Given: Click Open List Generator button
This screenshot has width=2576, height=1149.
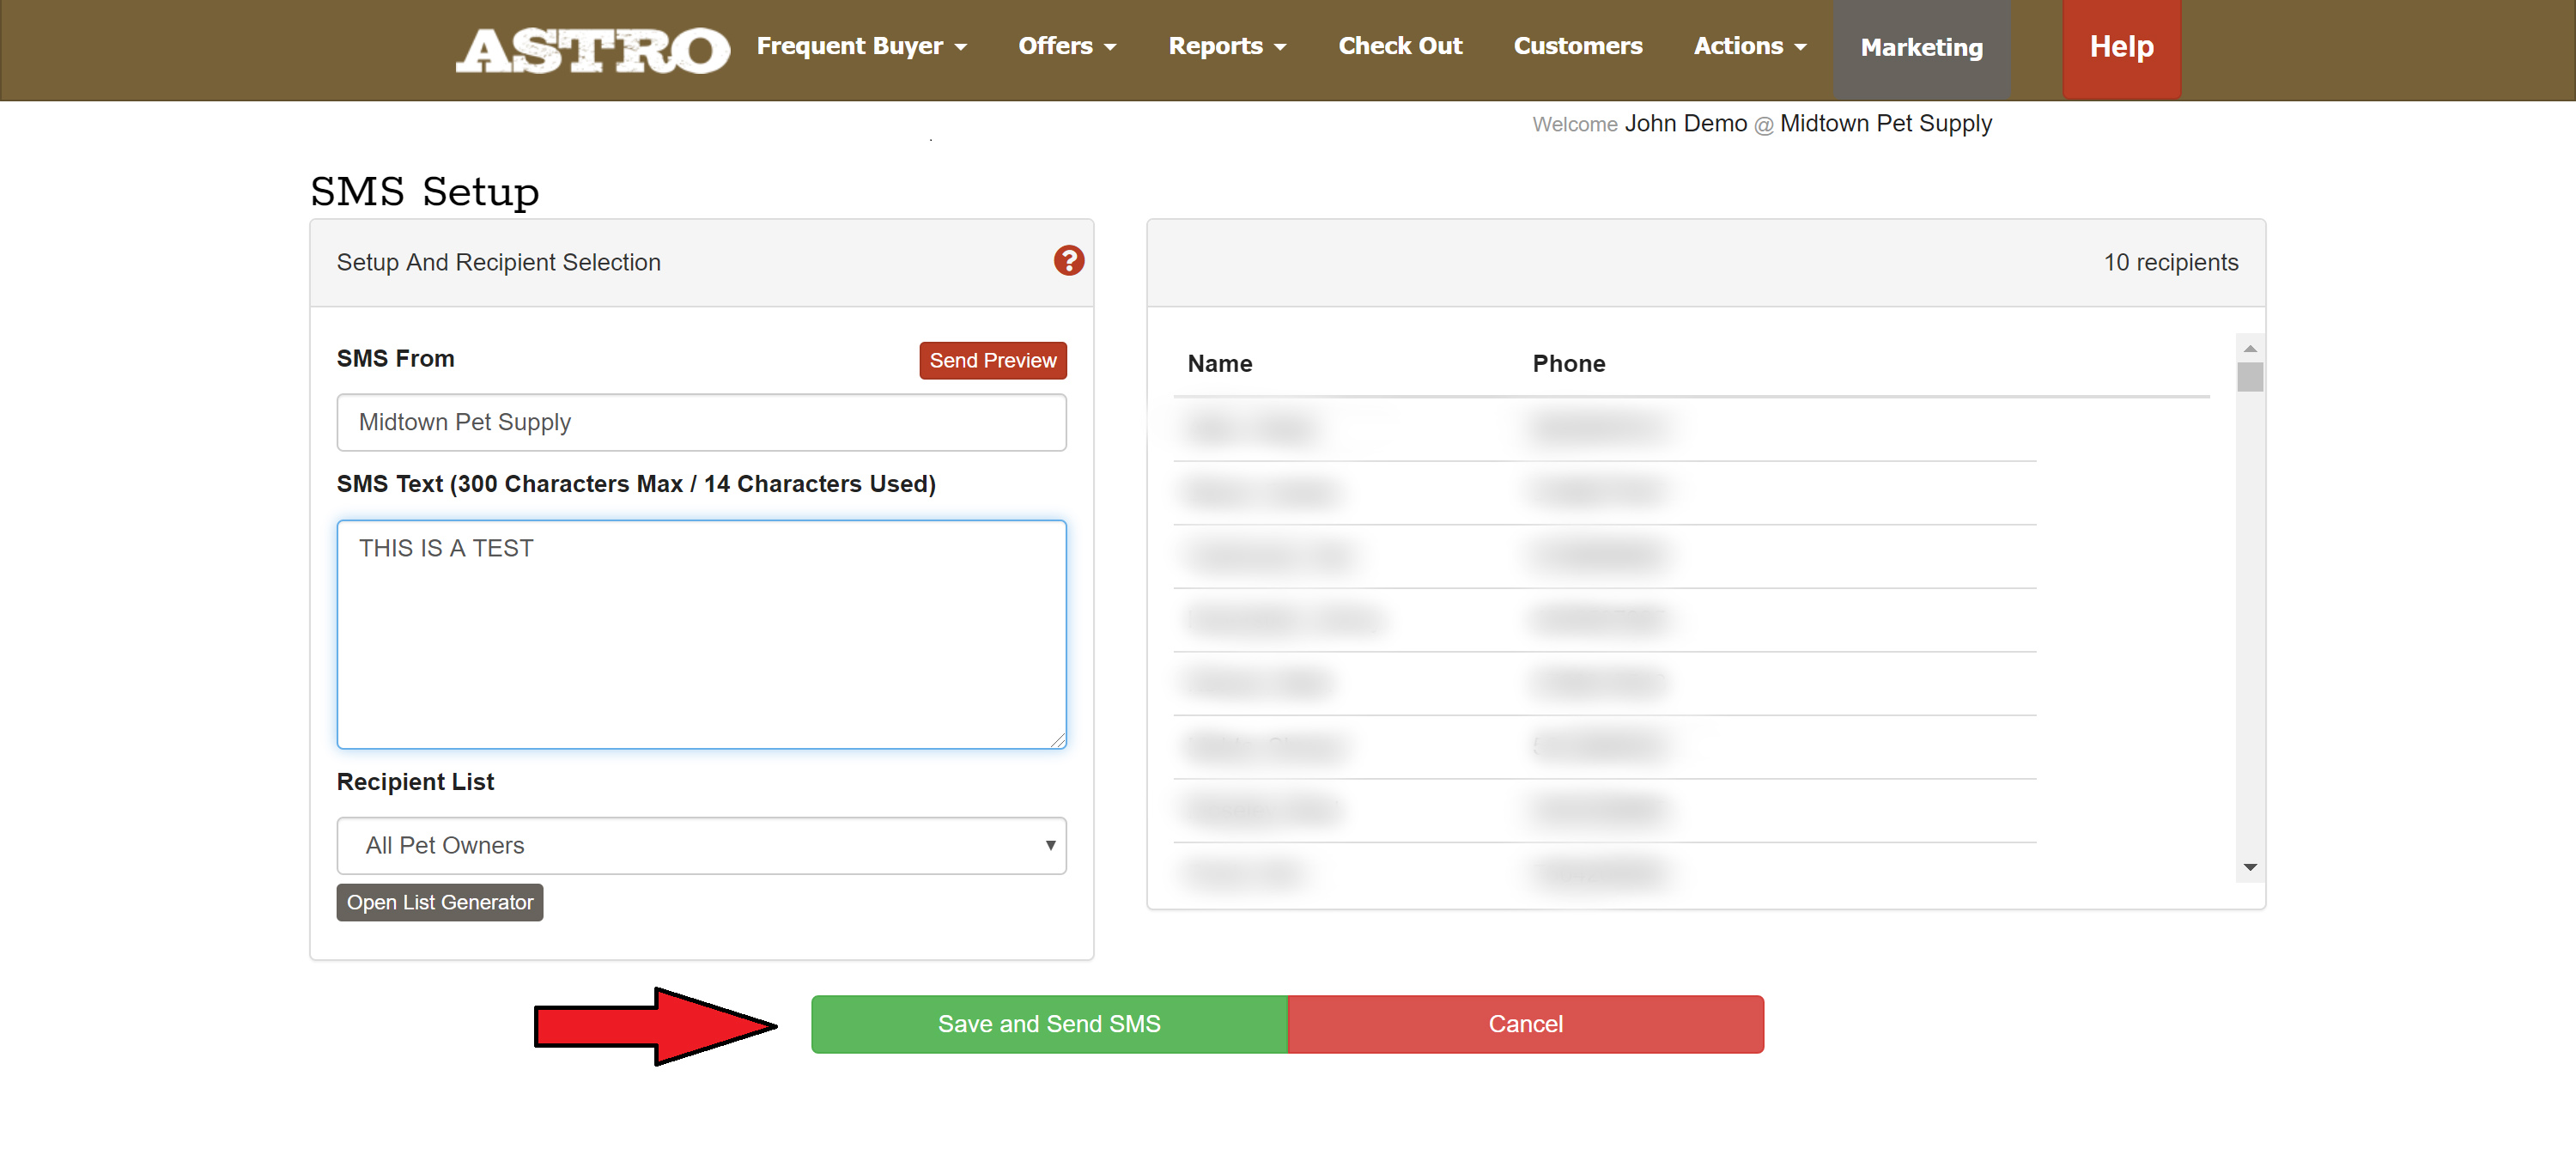Looking at the screenshot, I should coord(439,902).
